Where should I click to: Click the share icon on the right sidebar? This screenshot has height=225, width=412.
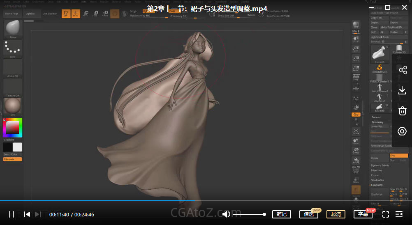pyautogui.click(x=402, y=70)
